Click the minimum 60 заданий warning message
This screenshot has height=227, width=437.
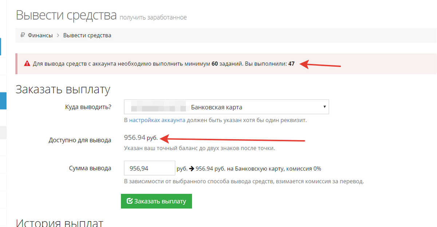point(164,64)
